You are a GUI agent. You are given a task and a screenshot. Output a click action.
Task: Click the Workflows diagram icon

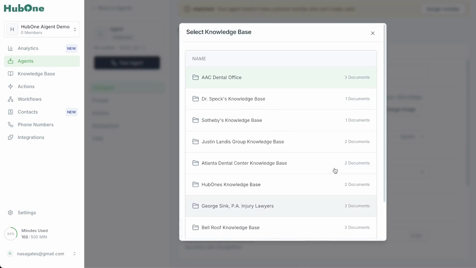pyautogui.click(x=10, y=99)
